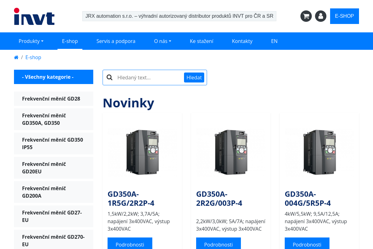
Task: Open GD350A-2R2G/003P-4 product title link
Action: pos(219,199)
